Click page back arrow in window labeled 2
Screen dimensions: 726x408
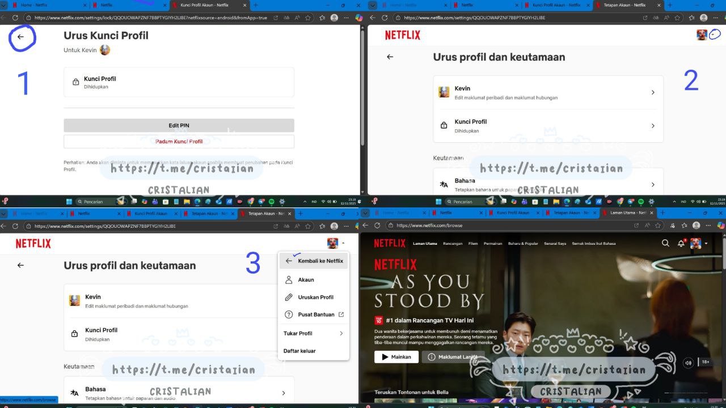click(x=390, y=57)
